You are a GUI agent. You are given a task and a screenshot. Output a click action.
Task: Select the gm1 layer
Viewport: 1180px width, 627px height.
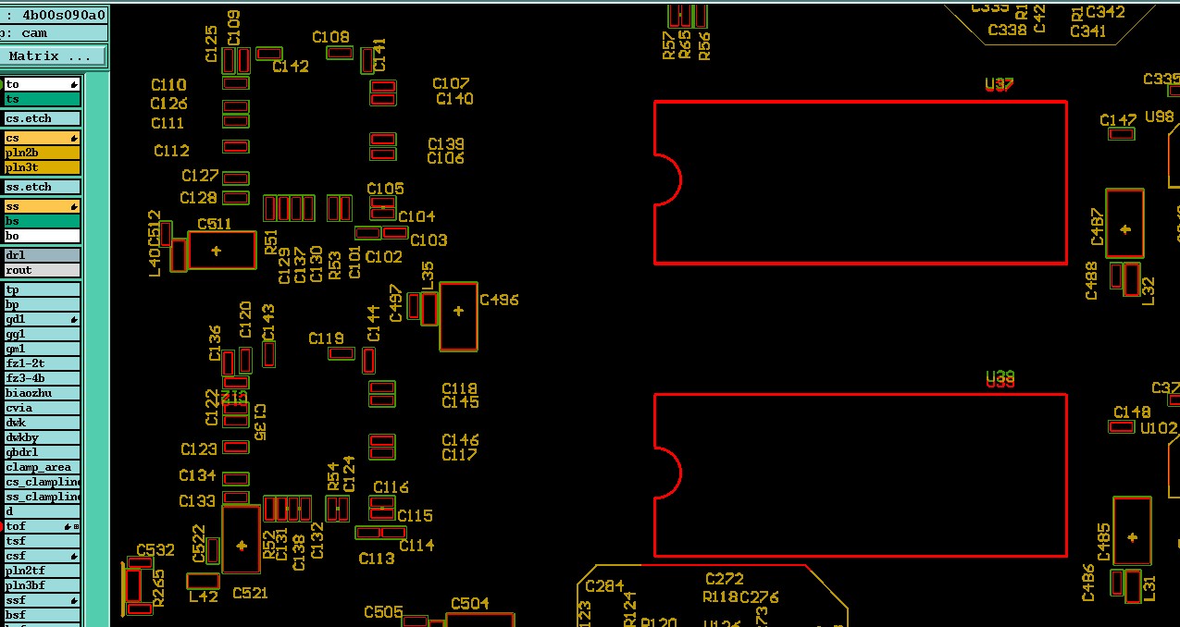[42, 349]
